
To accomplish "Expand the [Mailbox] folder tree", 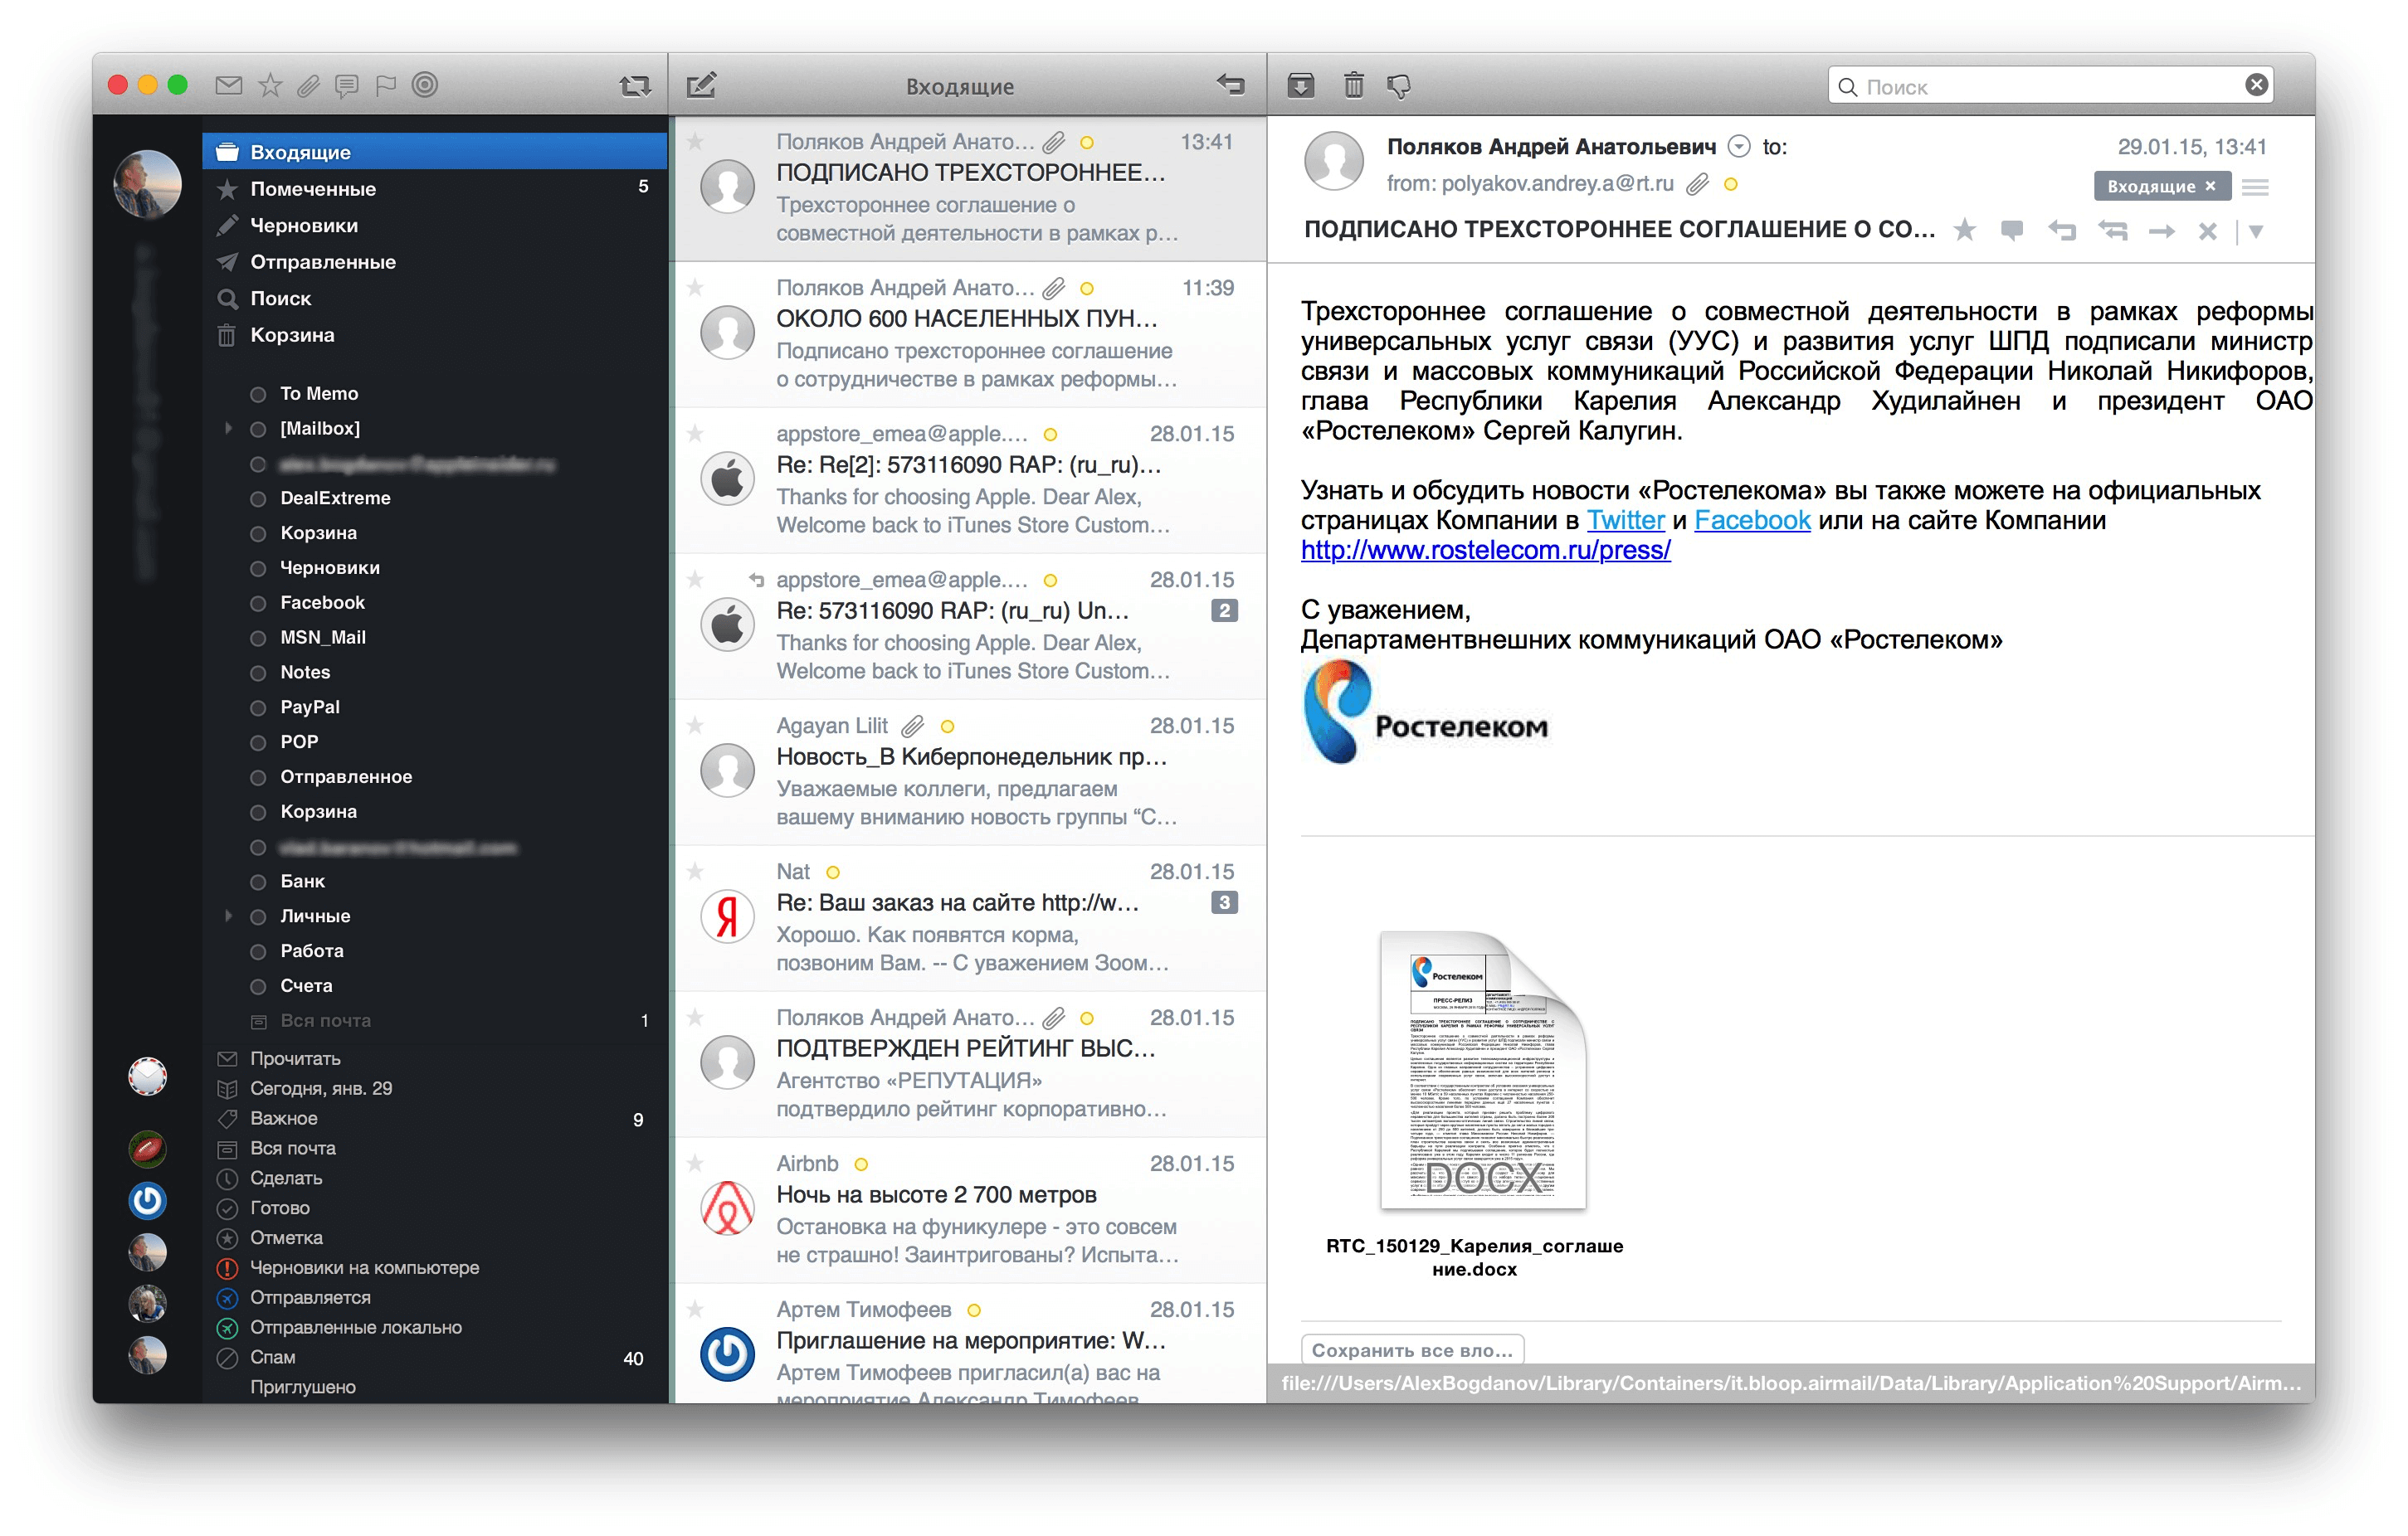I will 228,428.
